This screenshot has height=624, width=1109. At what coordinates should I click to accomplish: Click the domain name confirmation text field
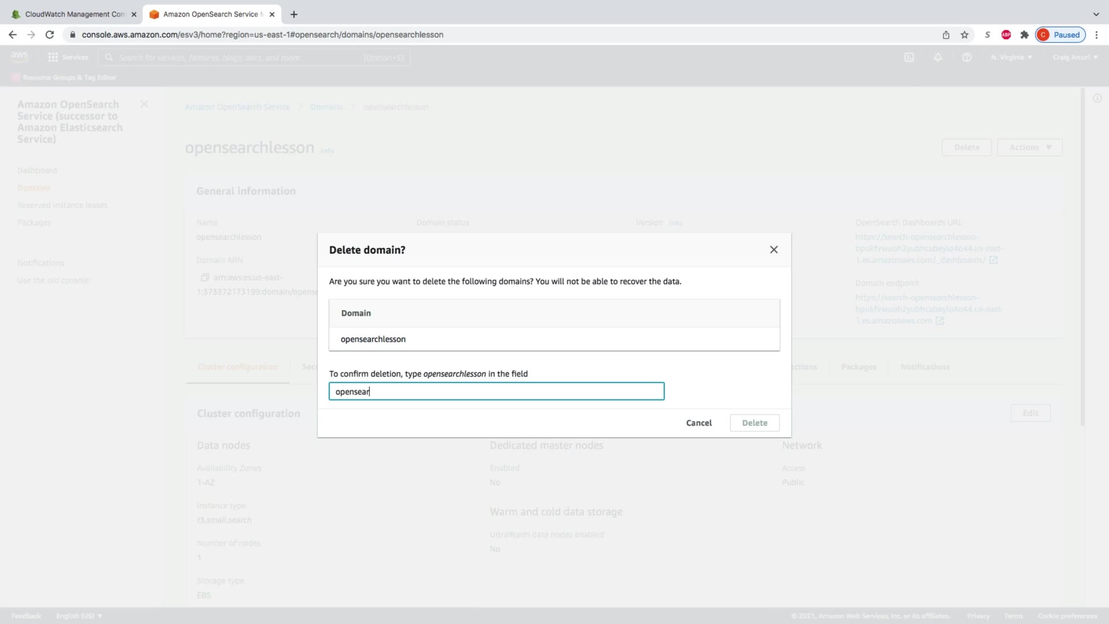(496, 392)
